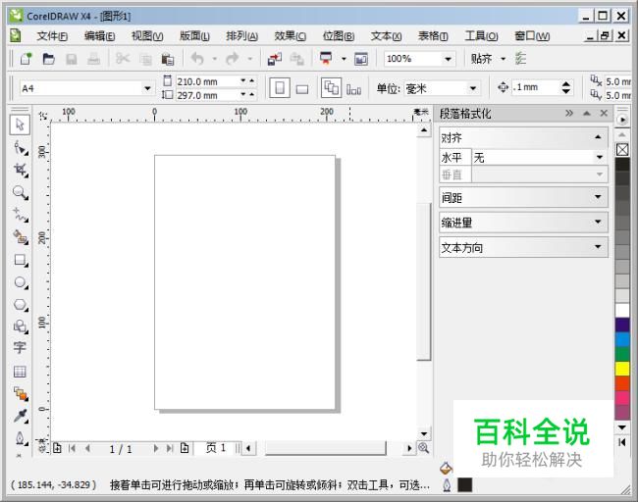Pick the yellow color swatch in palette
Viewport: 638px width, 502px height.
coord(622,369)
